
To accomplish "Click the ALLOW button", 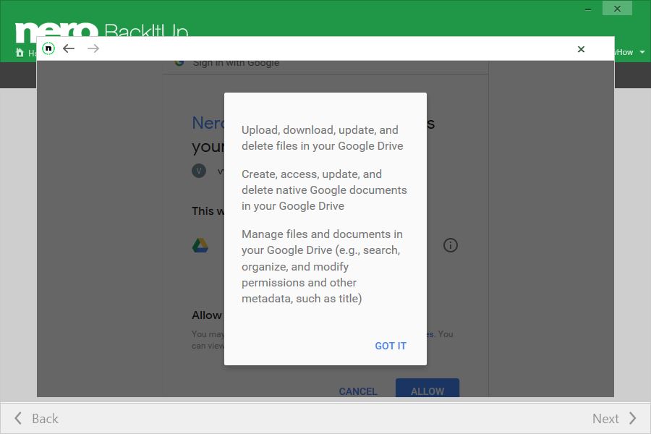I will [x=427, y=388].
